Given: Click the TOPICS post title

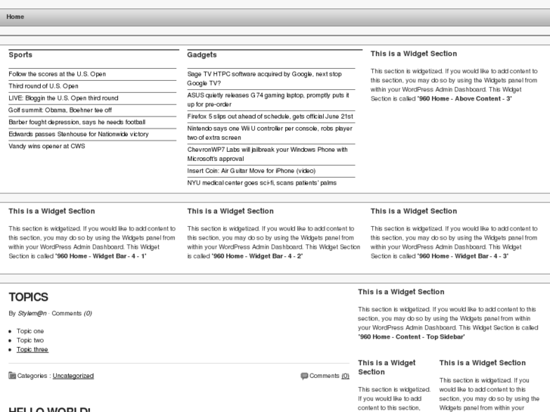Looking at the screenshot, I should coord(29,297).
